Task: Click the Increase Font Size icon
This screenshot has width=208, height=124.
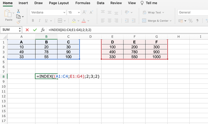Action: pos(84,12)
